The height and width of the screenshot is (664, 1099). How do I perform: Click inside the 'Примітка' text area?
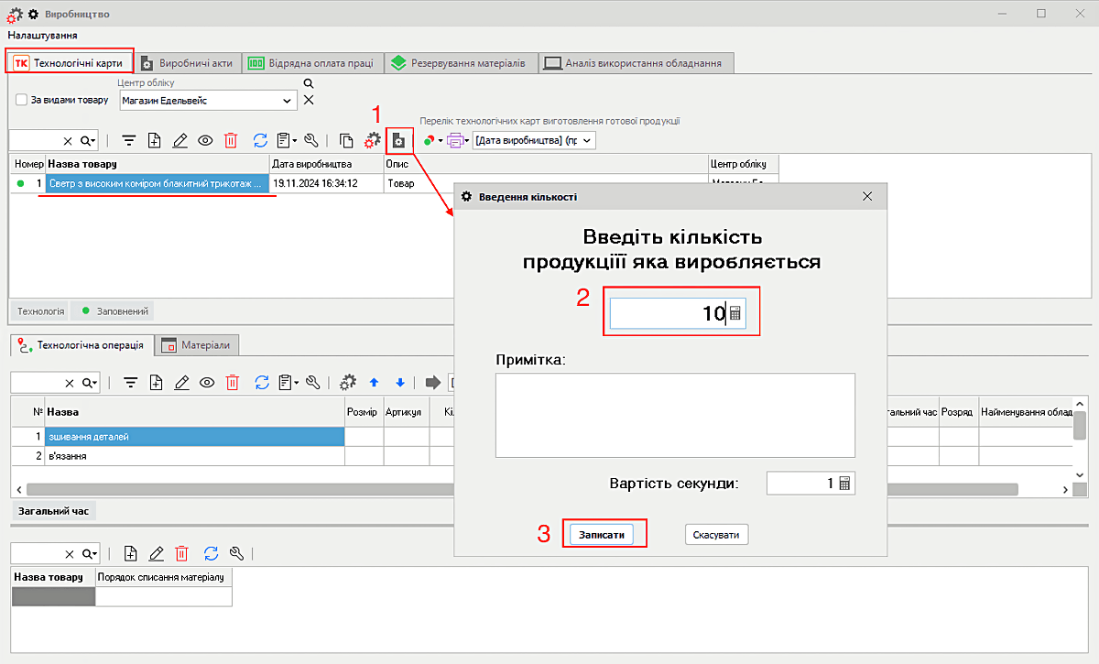675,414
